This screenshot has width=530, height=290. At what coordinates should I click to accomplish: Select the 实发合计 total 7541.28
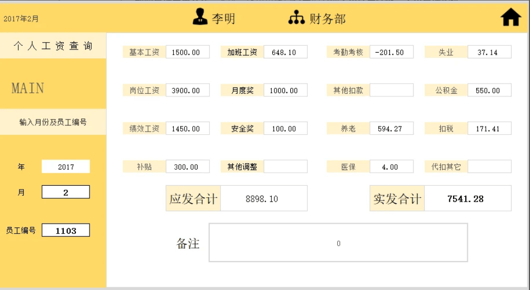point(468,198)
